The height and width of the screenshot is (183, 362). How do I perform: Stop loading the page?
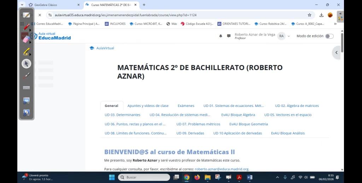pos(40,15)
